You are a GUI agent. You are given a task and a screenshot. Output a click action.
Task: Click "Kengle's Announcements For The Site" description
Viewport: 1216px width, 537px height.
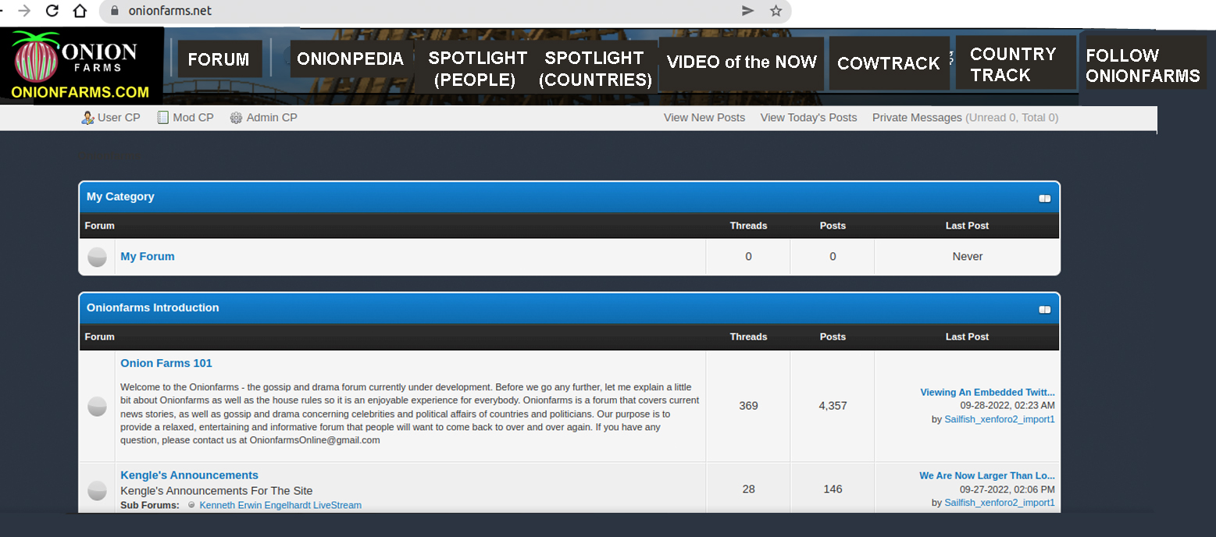216,491
